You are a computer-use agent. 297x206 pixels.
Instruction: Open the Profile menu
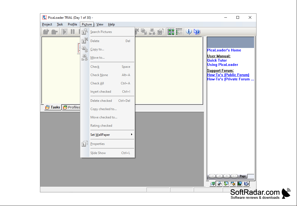tap(72, 24)
